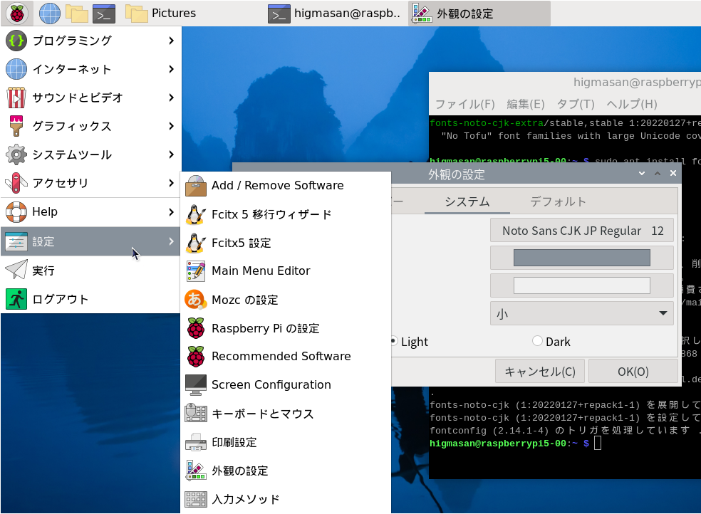Open Screen Configuration
The image size is (701, 514).
[271, 385]
